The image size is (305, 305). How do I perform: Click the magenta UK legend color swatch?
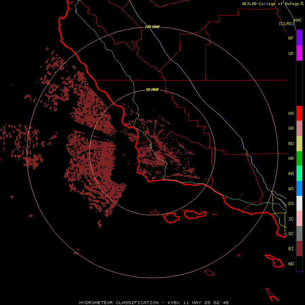click(x=299, y=53)
